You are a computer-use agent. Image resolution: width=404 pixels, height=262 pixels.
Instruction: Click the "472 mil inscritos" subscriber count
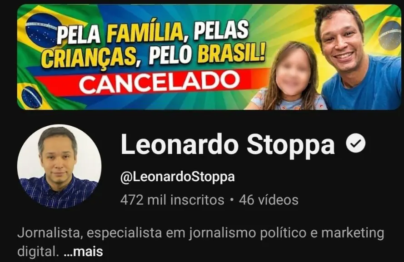172,200
